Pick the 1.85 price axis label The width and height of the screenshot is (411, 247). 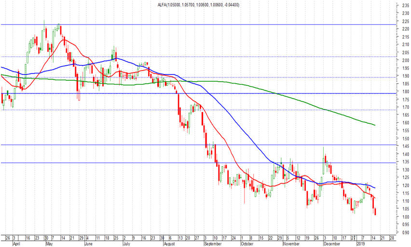(x=406, y=84)
